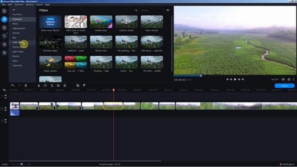Skip to next clip in player

(x=243, y=79)
